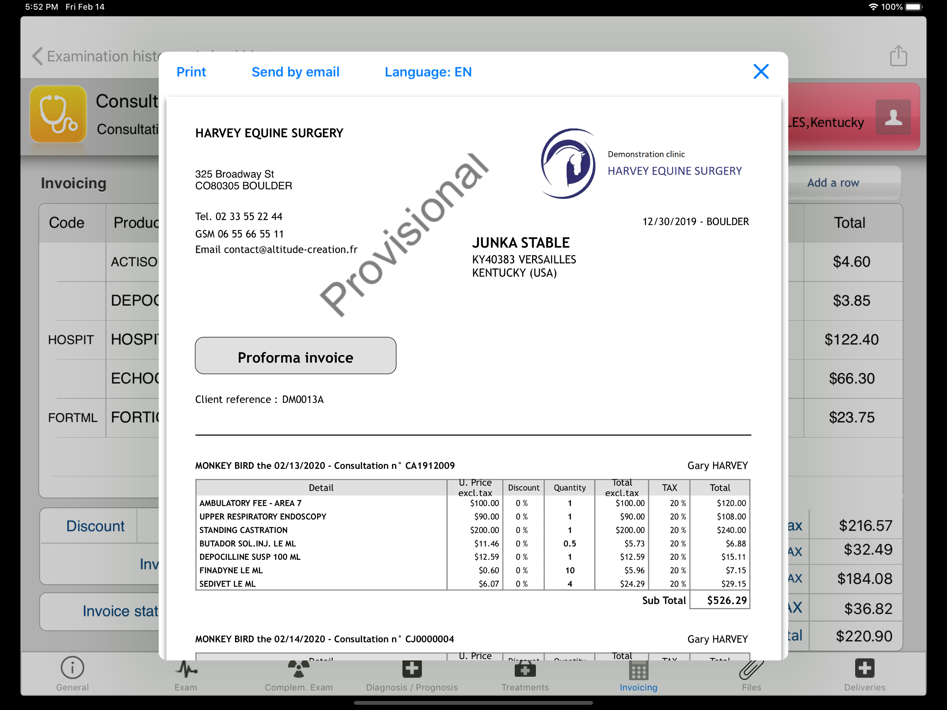This screenshot has height=710, width=947.
Task: Tap the $3.85 total cell
Action: (852, 301)
